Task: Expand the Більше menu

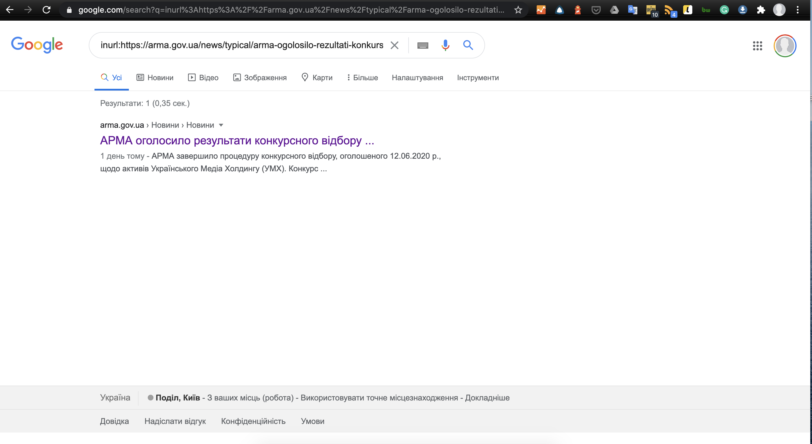Action: point(362,78)
